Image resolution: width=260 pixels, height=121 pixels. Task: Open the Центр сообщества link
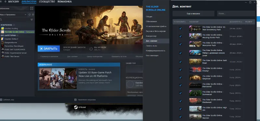(x=95, y=57)
